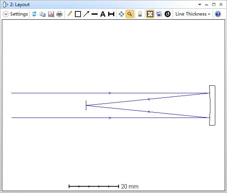Select the pencil annotation tool
This screenshot has height=193, width=227.
pyautogui.click(x=70, y=14)
